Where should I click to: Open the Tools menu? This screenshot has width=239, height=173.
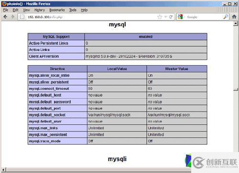(x=73, y=10)
